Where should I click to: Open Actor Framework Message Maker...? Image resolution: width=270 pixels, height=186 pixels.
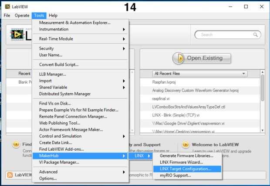click(81, 130)
